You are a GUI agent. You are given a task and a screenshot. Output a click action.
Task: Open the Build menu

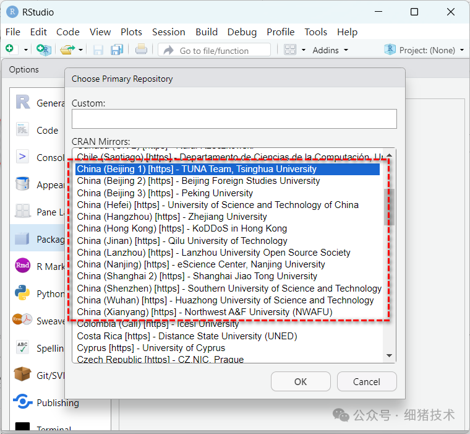[207, 32]
